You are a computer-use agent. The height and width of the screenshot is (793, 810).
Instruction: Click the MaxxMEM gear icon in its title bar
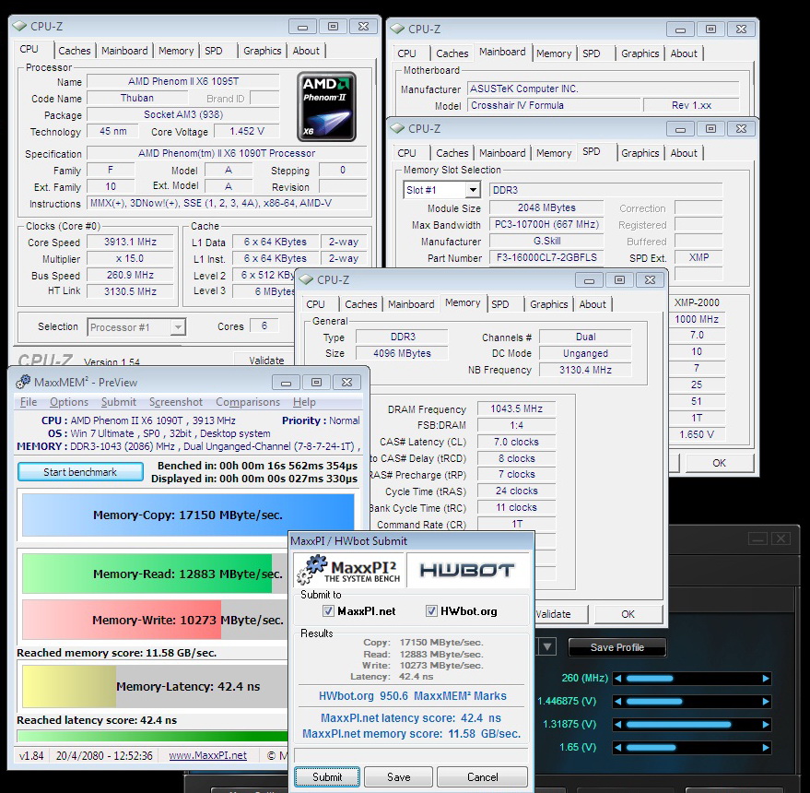pyautogui.click(x=23, y=382)
